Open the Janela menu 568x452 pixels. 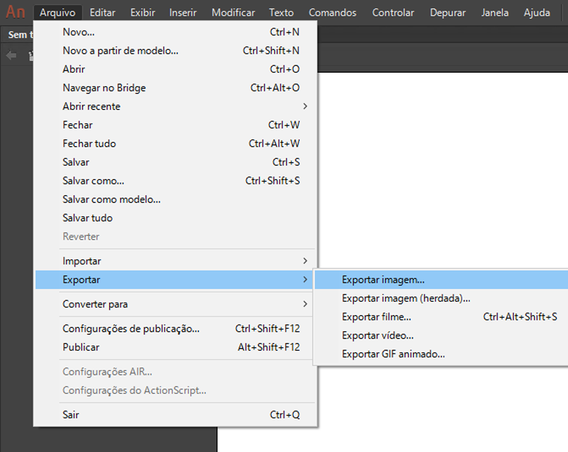pos(494,11)
